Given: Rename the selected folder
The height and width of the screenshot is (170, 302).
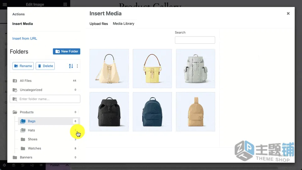Looking at the screenshot, I should (23, 66).
